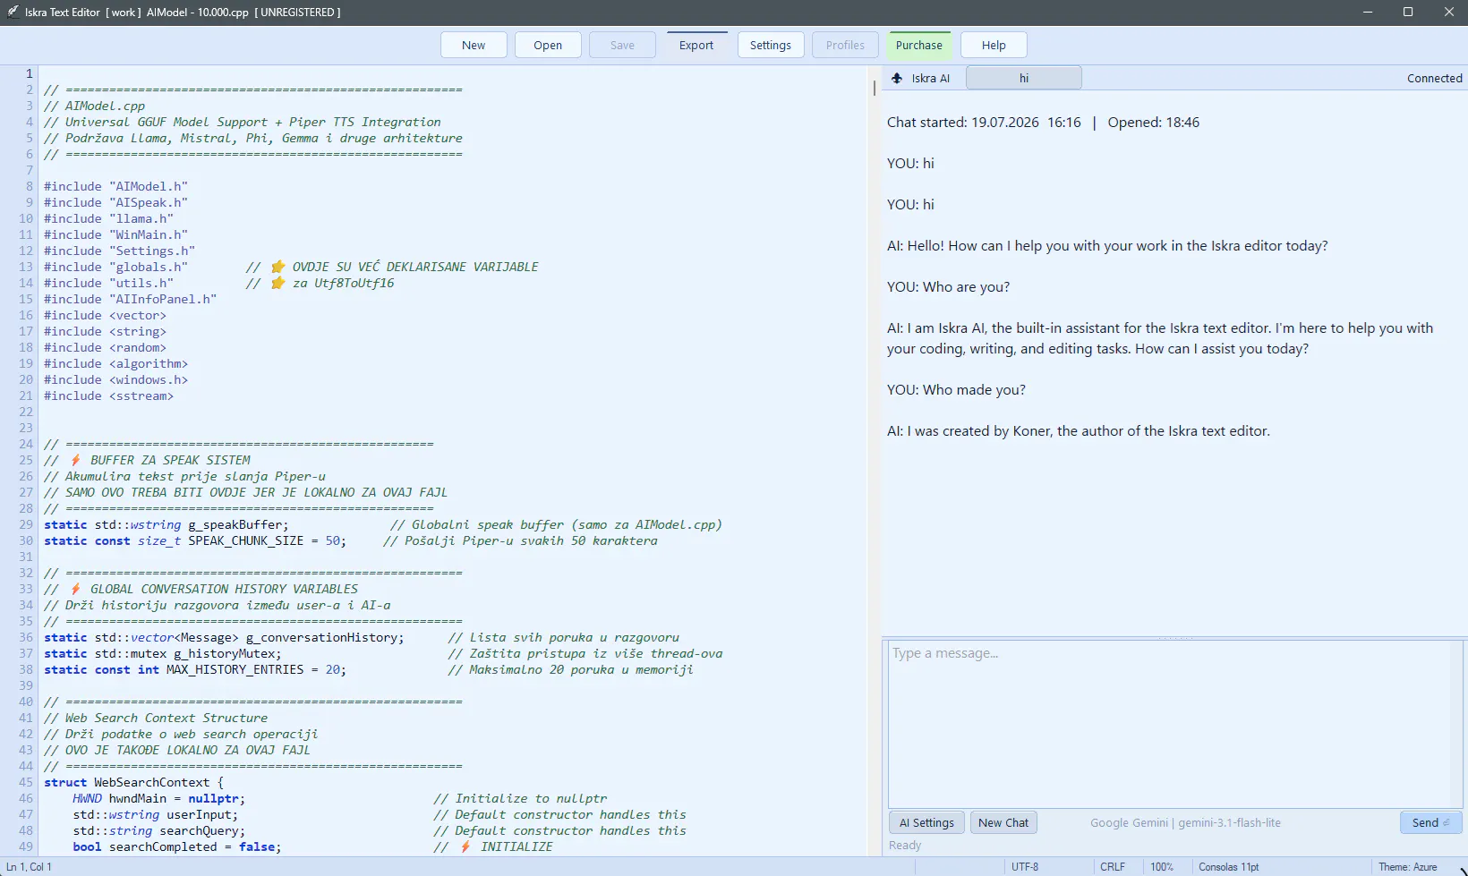Screen dimensions: 1468x876
Task: Click the struct WebSearchContext line
Action: pos(133,782)
